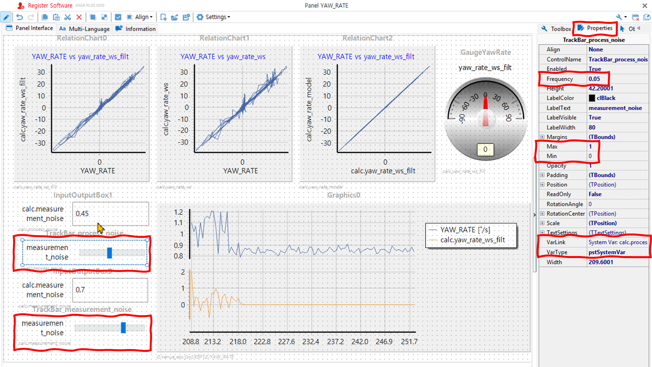652x367 pixels.
Task: Click the copy icon in toolbar
Action: click(x=45, y=17)
